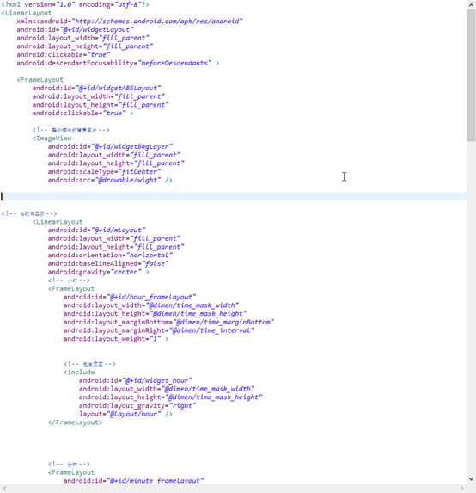Place cursor on descendantFocusability="beforeDescendants" line
The width and height of the screenshot is (476, 493).
[118, 63]
